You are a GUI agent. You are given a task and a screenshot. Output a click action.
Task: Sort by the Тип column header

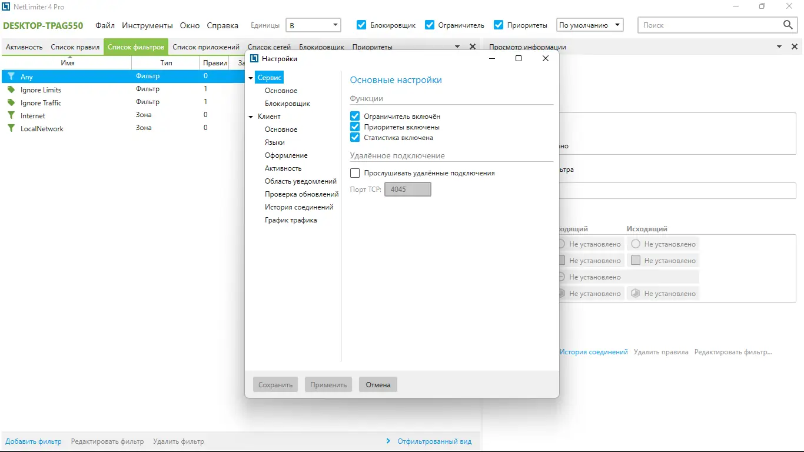[166, 63]
